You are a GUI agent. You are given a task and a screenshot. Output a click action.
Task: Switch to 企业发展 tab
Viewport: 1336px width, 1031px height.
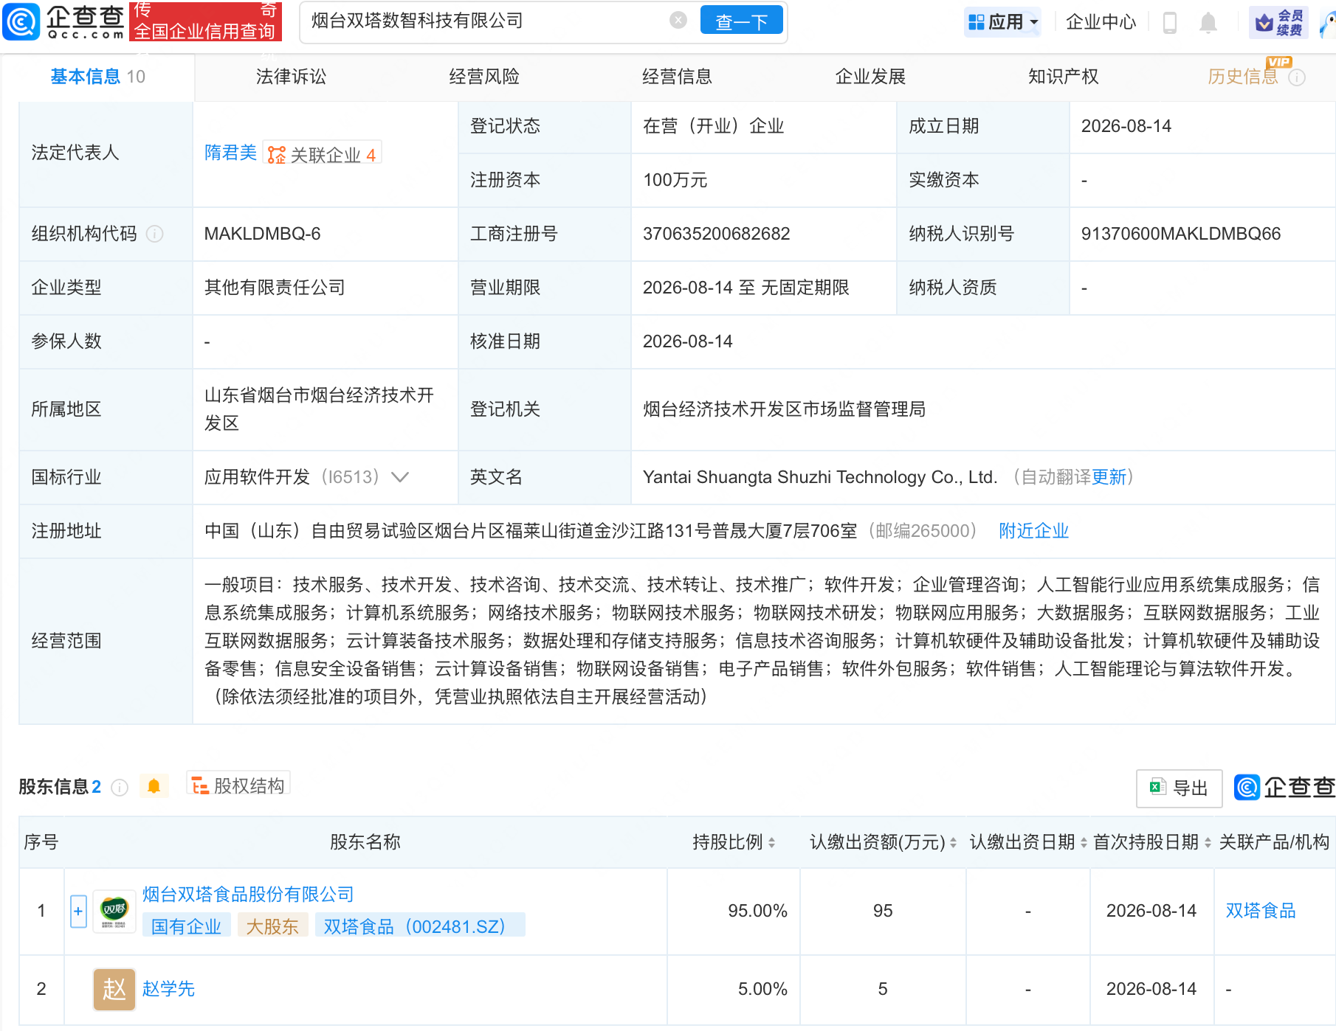click(x=870, y=77)
